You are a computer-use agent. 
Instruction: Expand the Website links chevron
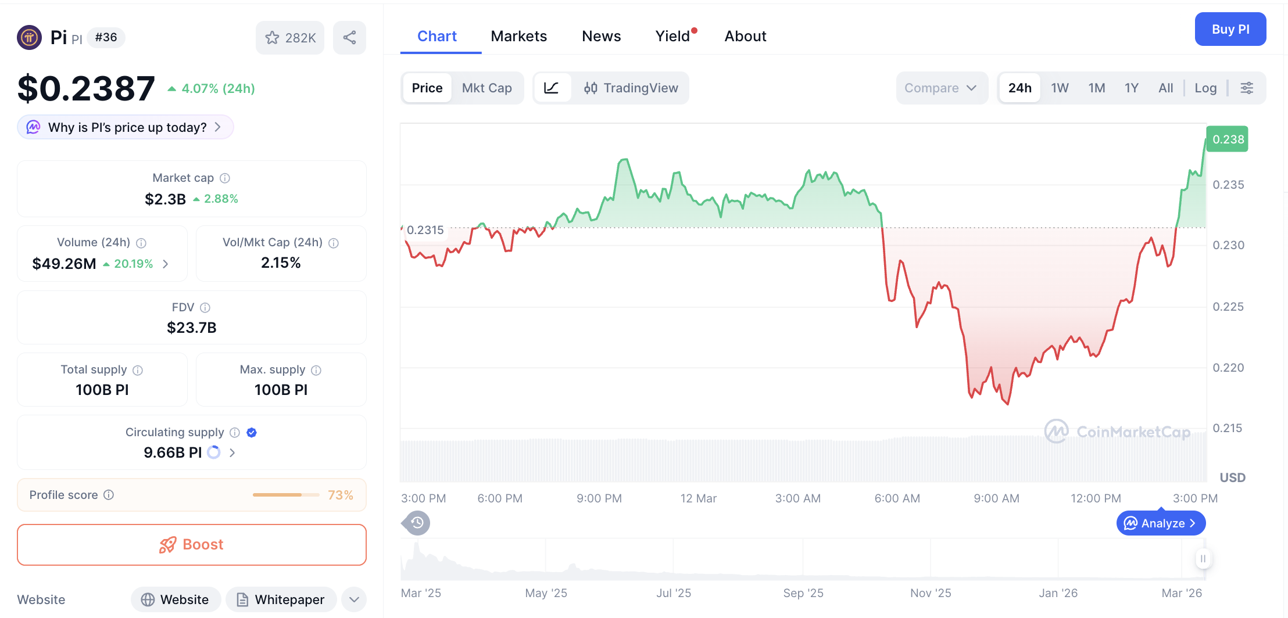tap(353, 599)
